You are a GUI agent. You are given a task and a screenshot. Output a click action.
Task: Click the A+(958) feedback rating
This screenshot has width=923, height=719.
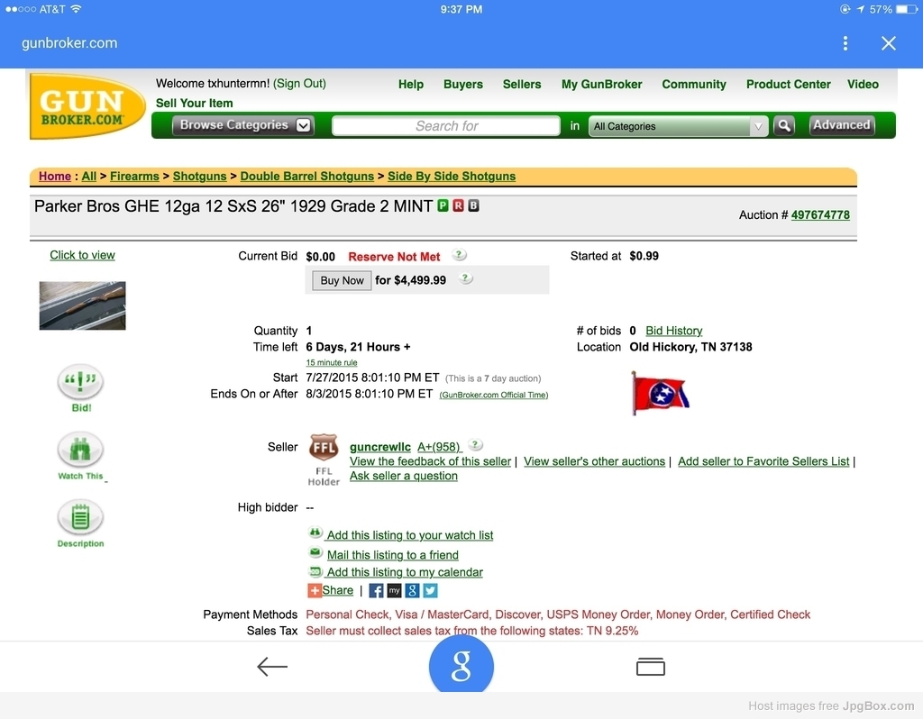[440, 447]
